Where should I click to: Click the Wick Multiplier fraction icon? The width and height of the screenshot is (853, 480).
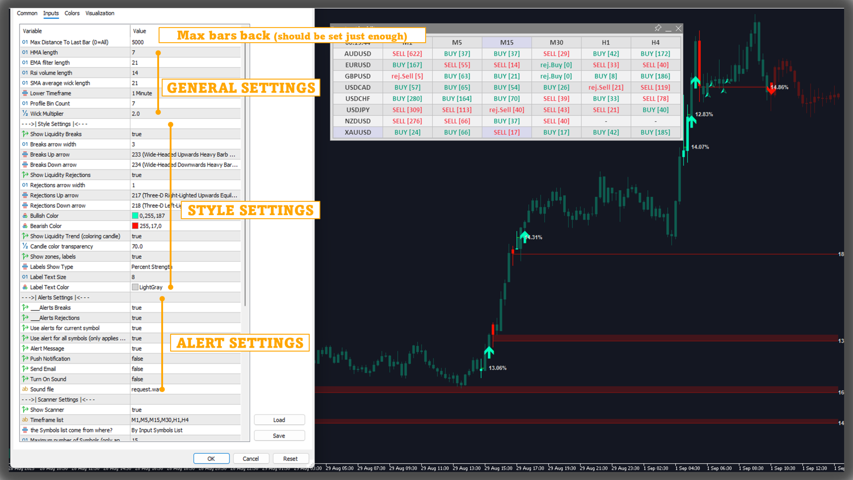tap(25, 113)
